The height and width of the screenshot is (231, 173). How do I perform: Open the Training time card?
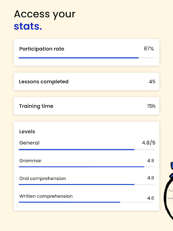click(x=86, y=106)
